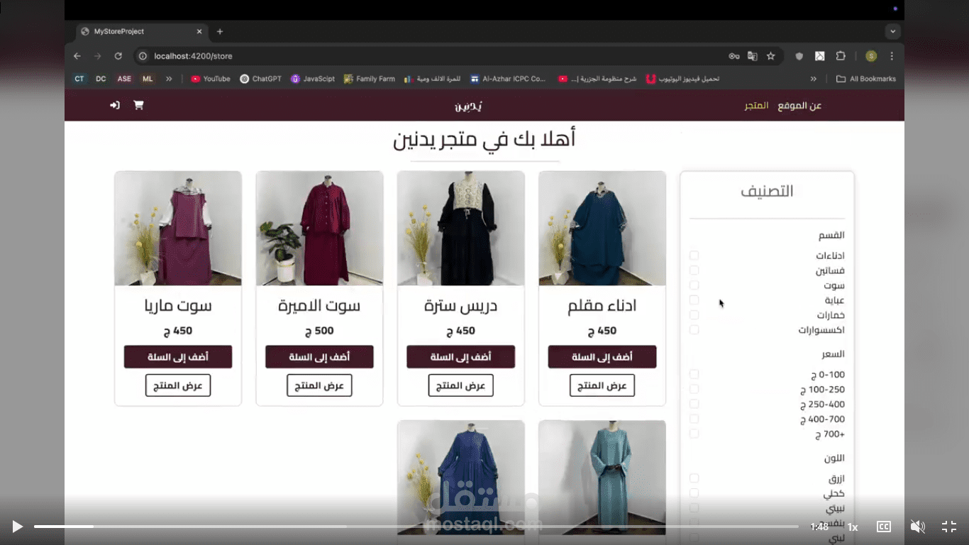The width and height of the screenshot is (969, 545).
Task: Open the Chrome three-dot menu
Action: tap(892, 56)
